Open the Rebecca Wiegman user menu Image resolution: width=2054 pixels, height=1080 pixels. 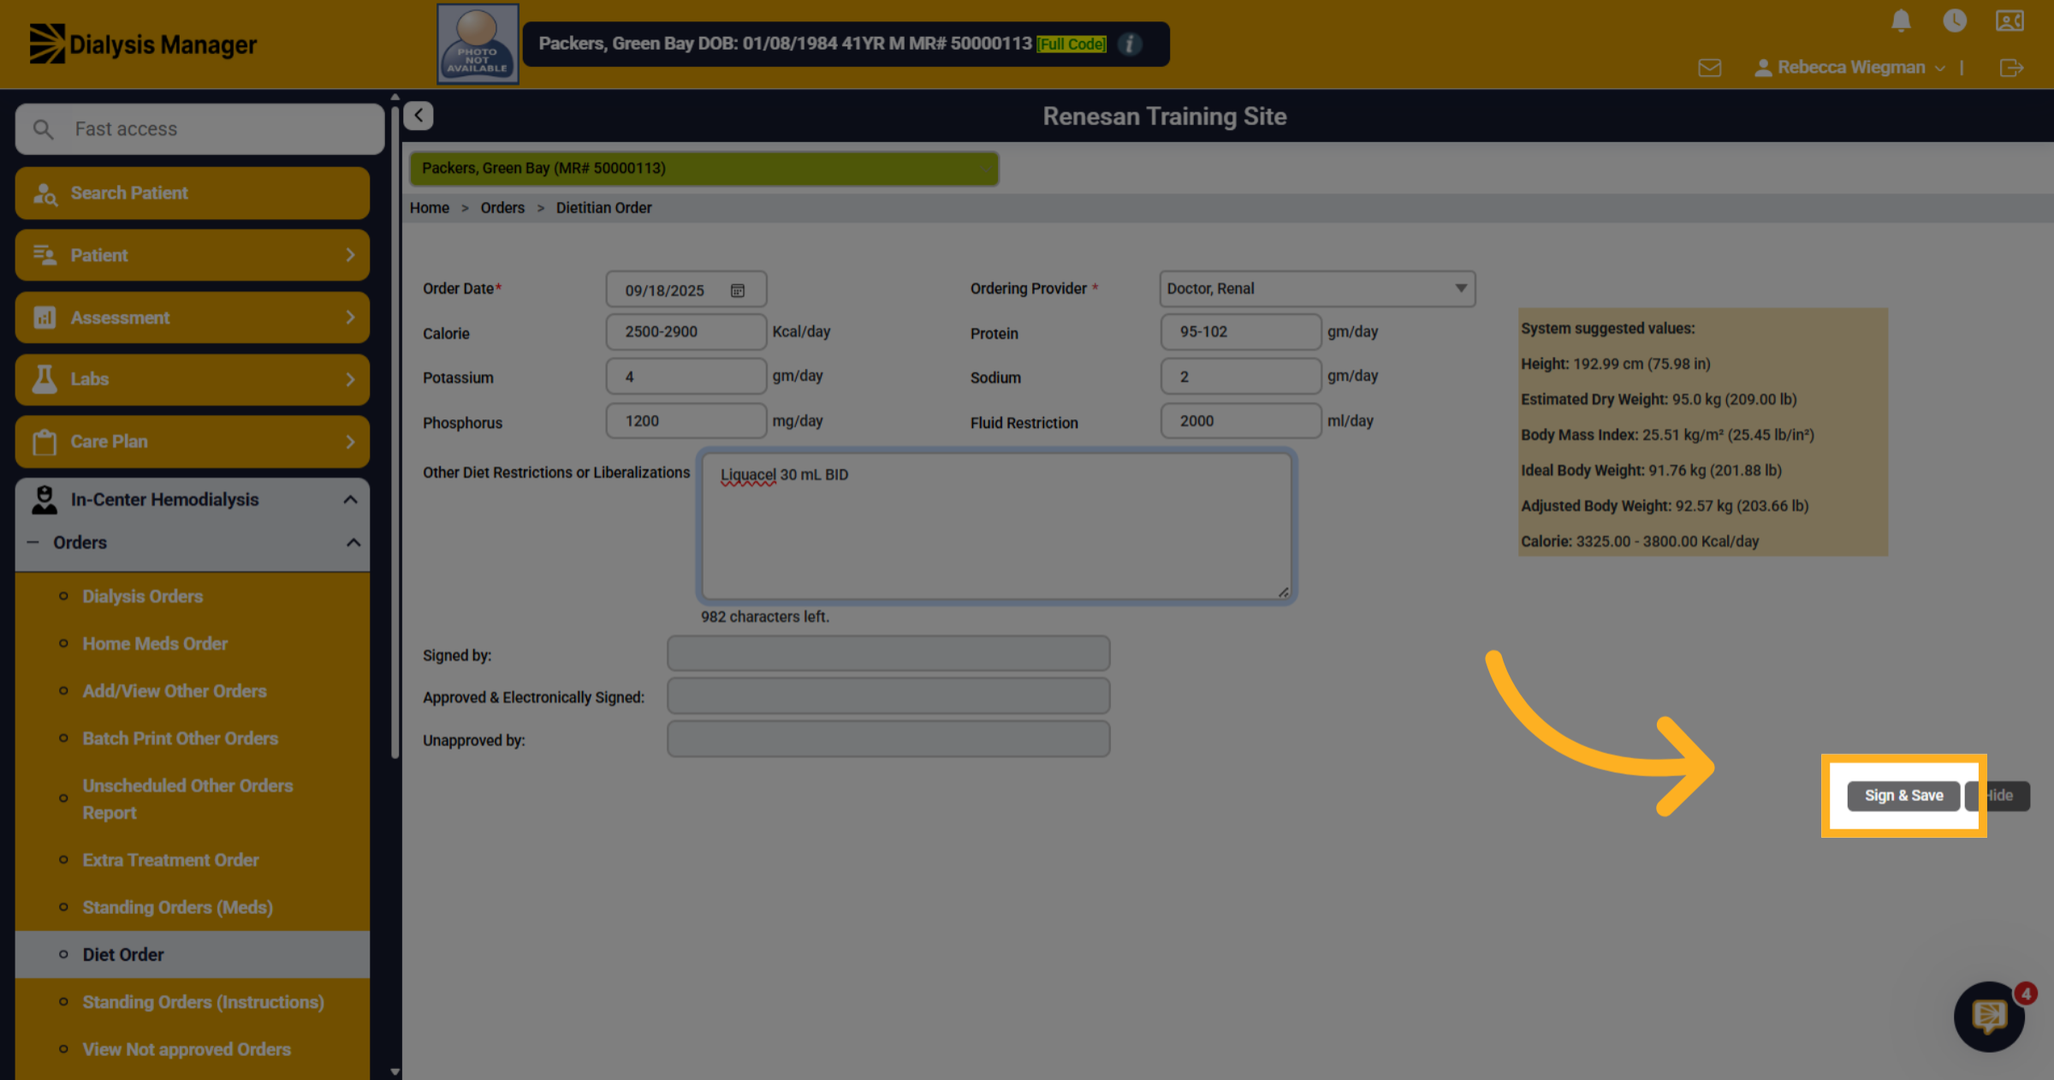pyautogui.click(x=1850, y=68)
